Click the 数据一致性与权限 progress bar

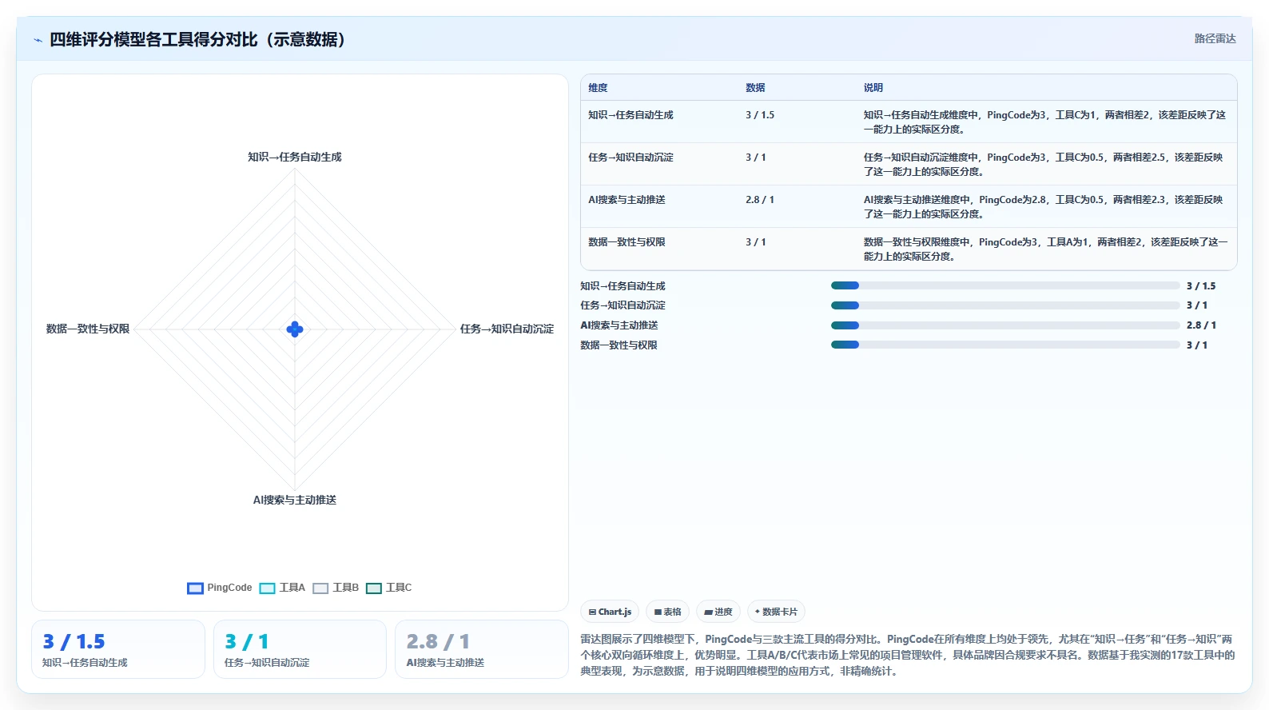[x=1005, y=345]
